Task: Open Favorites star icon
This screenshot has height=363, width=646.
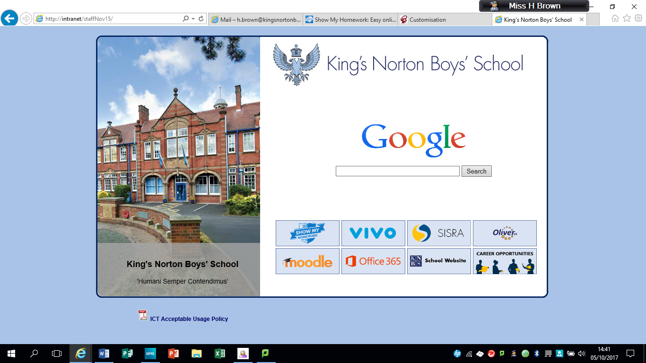Action: [x=627, y=18]
